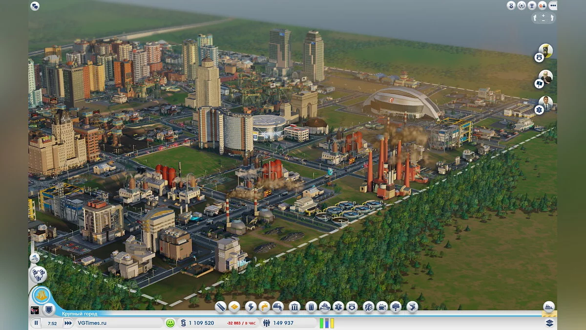Open the Fire services helmet menu
This screenshot has height=330, width=586.
(325, 307)
